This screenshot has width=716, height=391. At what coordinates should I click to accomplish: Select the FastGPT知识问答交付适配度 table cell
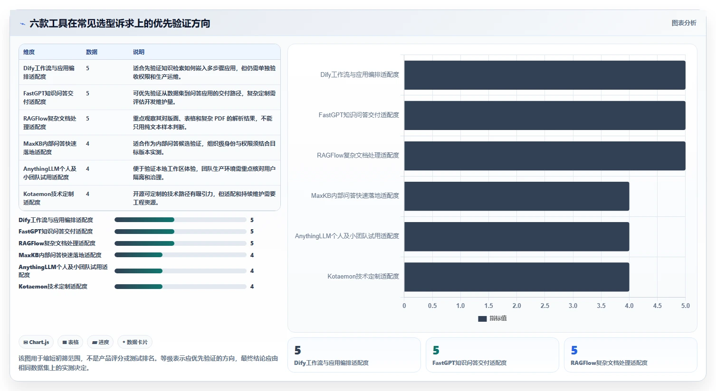[x=50, y=97]
